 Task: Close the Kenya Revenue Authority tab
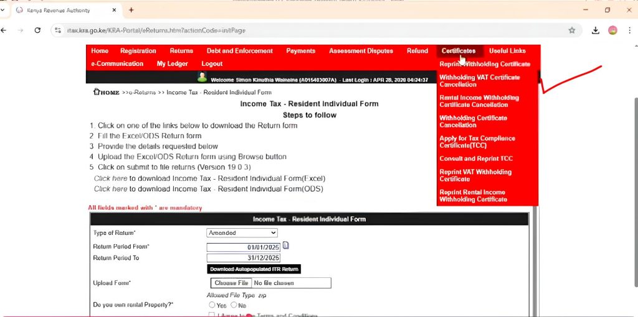(114, 10)
